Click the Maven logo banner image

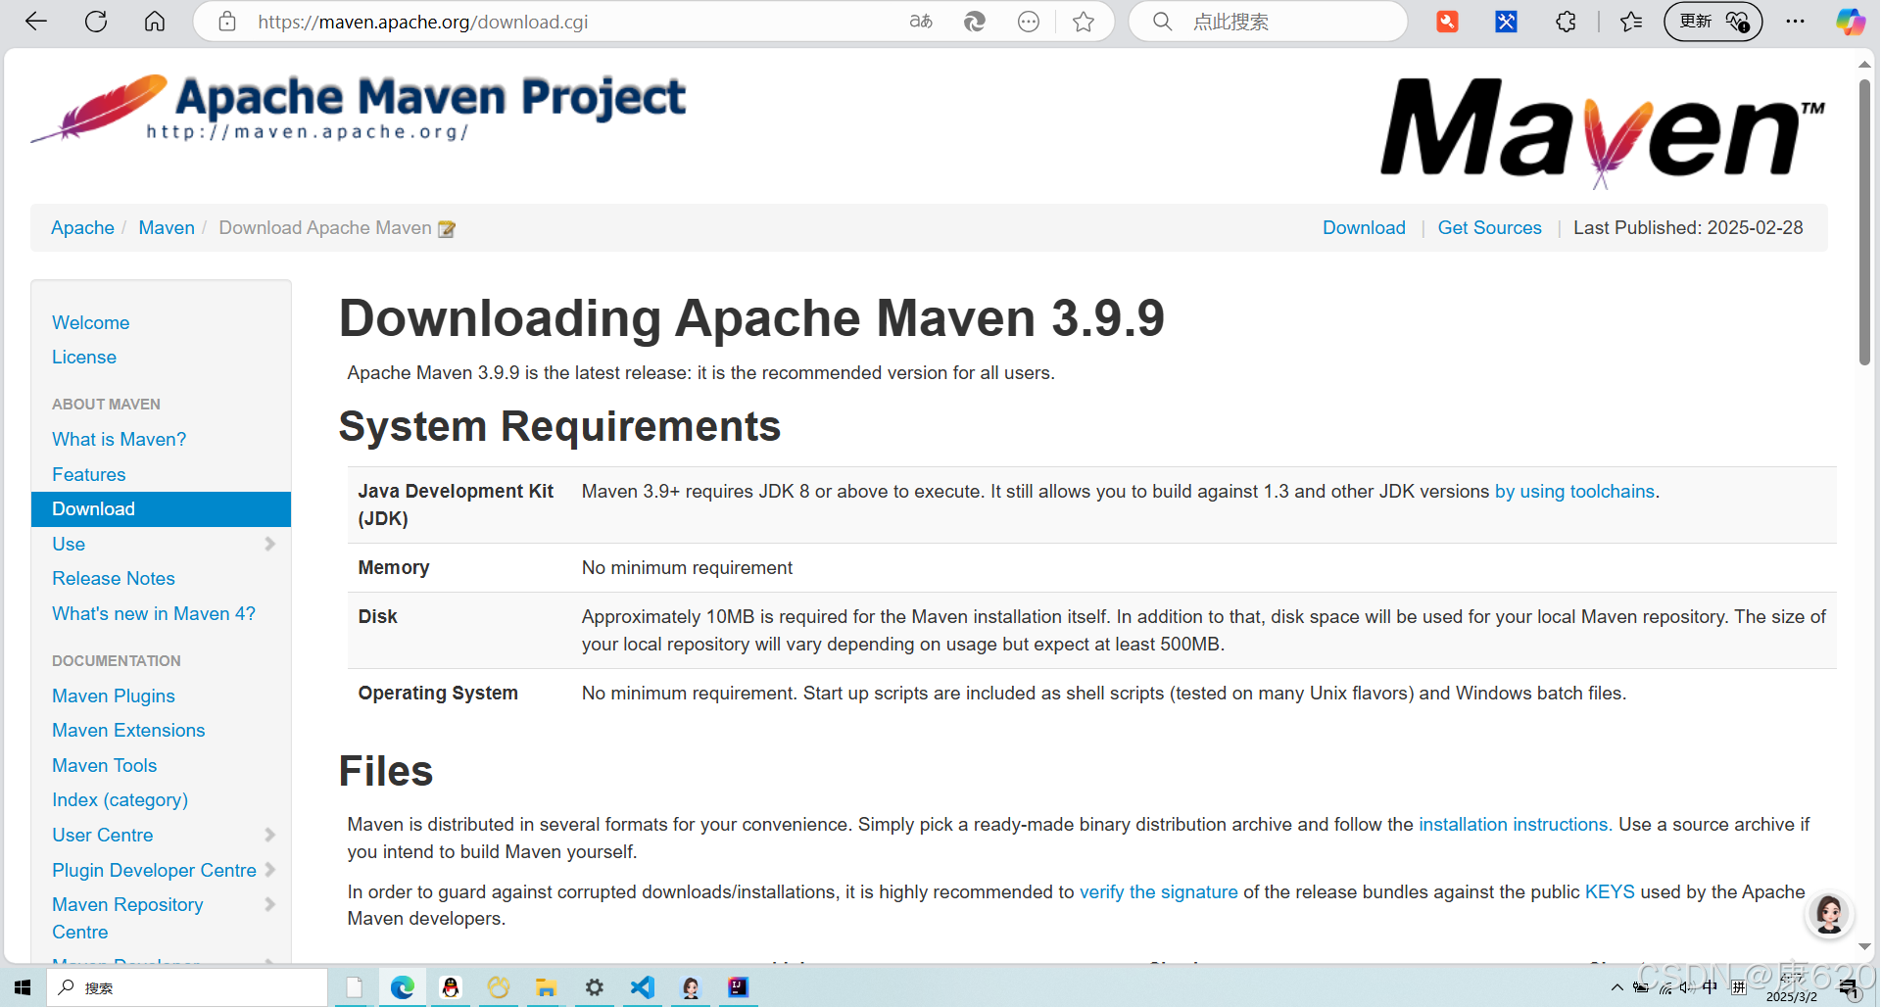tap(1603, 132)
